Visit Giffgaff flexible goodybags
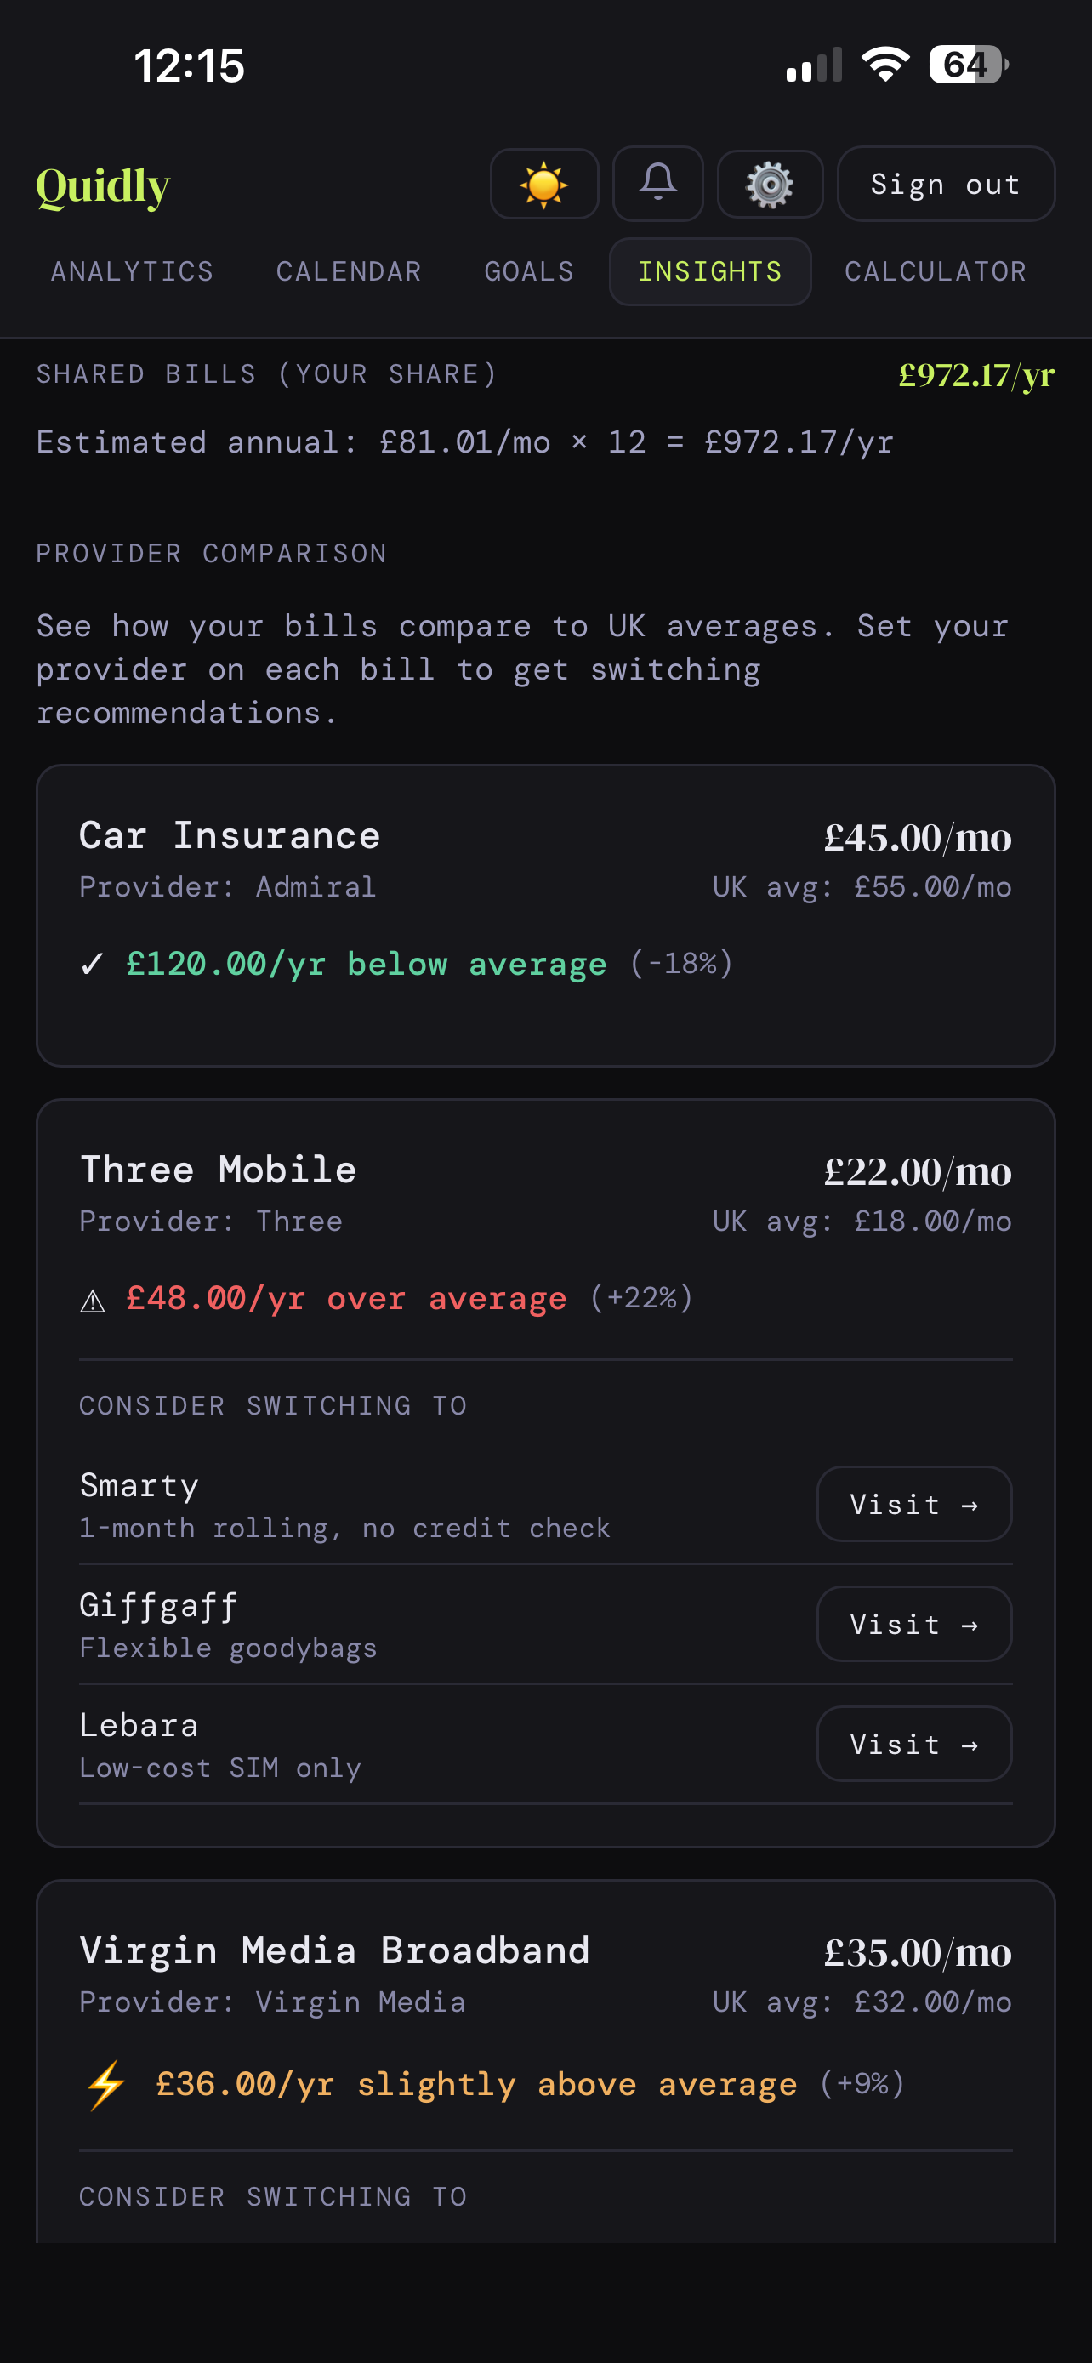Screen dimensions: 1092x2363 click(913, 1624)
